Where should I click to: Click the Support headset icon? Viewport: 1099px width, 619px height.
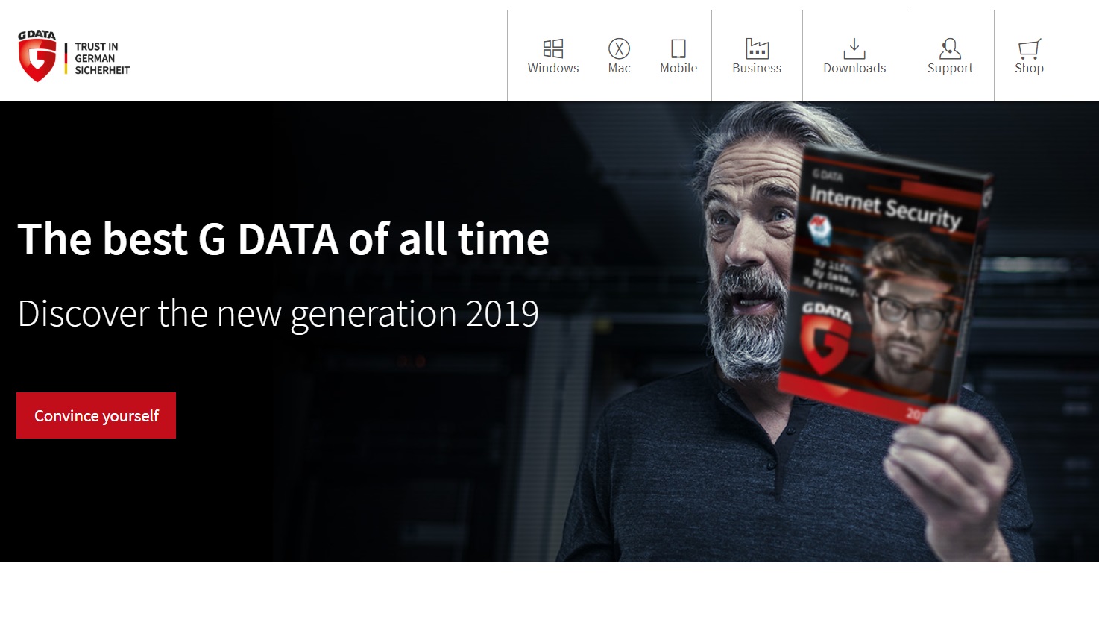950,48
